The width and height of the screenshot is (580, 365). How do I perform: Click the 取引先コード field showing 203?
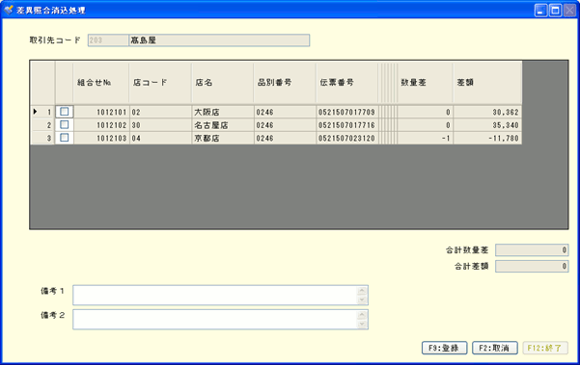point(108,40)
